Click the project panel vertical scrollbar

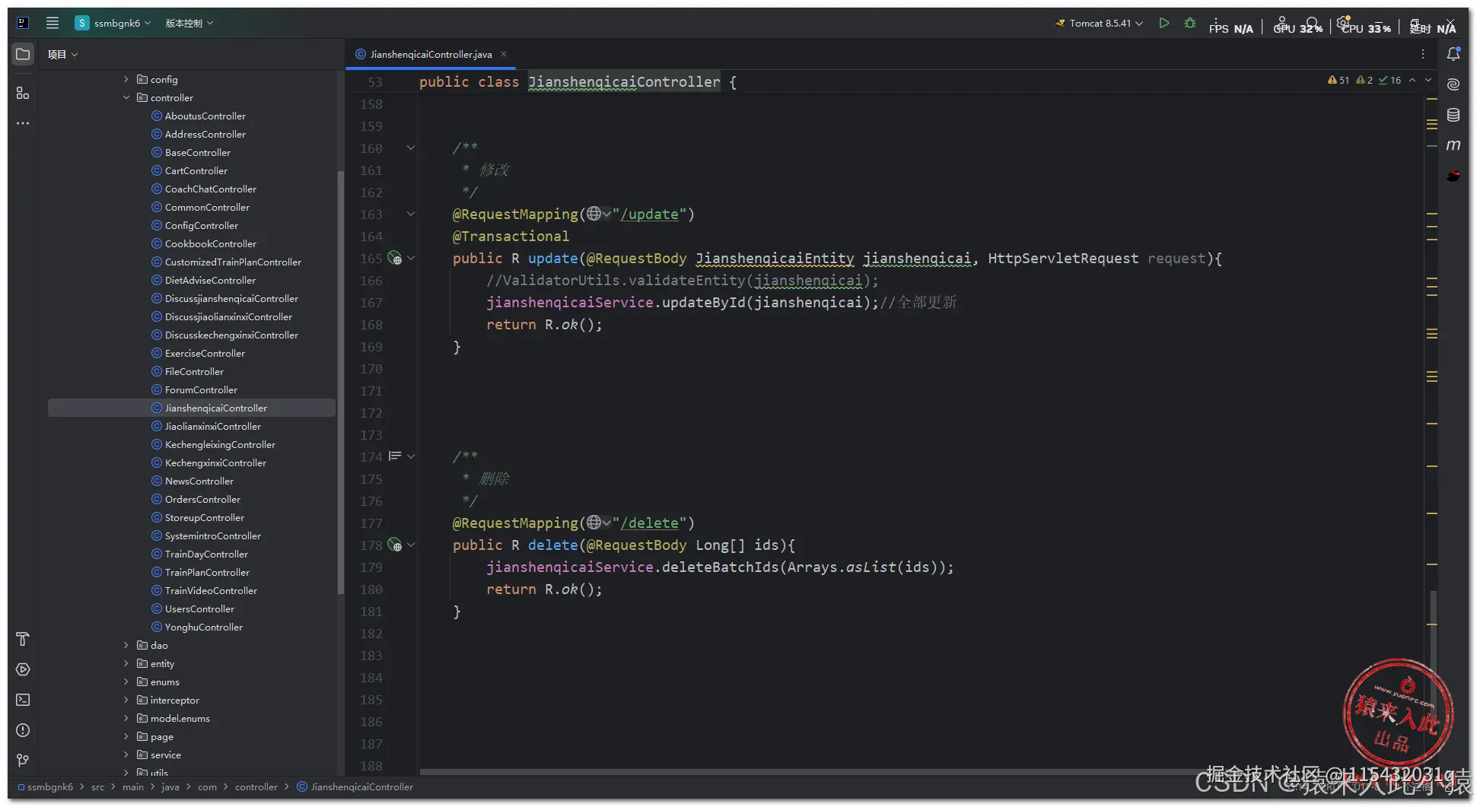[340, 383]
